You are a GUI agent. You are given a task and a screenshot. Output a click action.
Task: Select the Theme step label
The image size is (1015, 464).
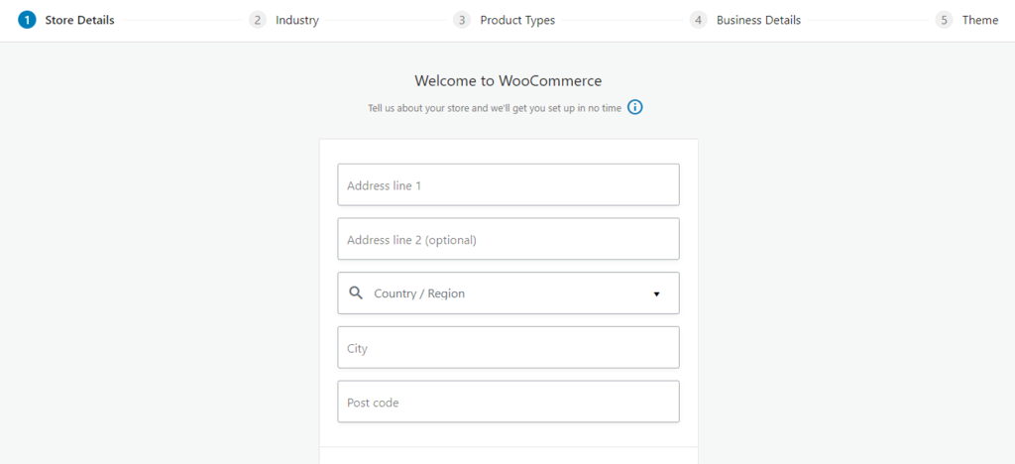980,20
